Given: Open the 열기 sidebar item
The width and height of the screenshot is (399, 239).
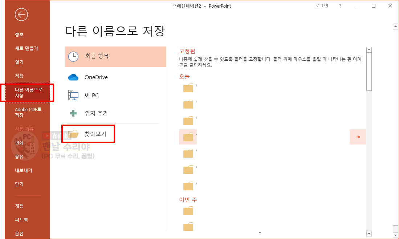Looking at the screenshot, I should pos(19,62).
